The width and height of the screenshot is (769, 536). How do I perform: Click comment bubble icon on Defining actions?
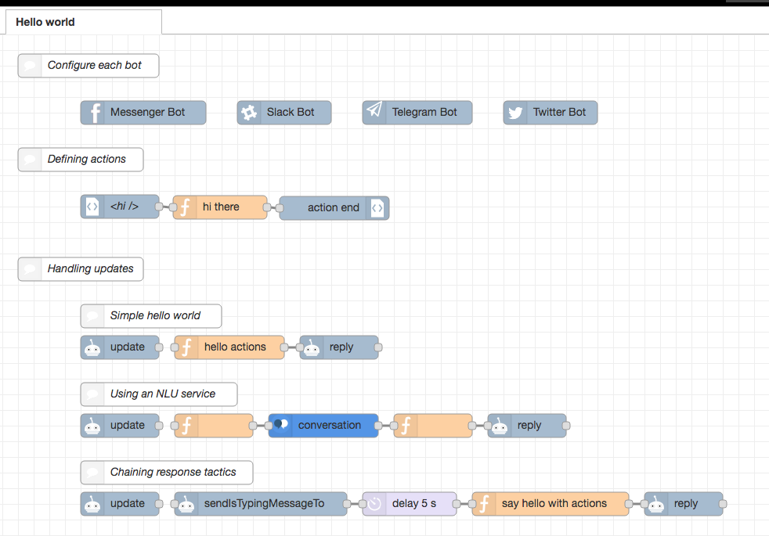pos(30,159)
